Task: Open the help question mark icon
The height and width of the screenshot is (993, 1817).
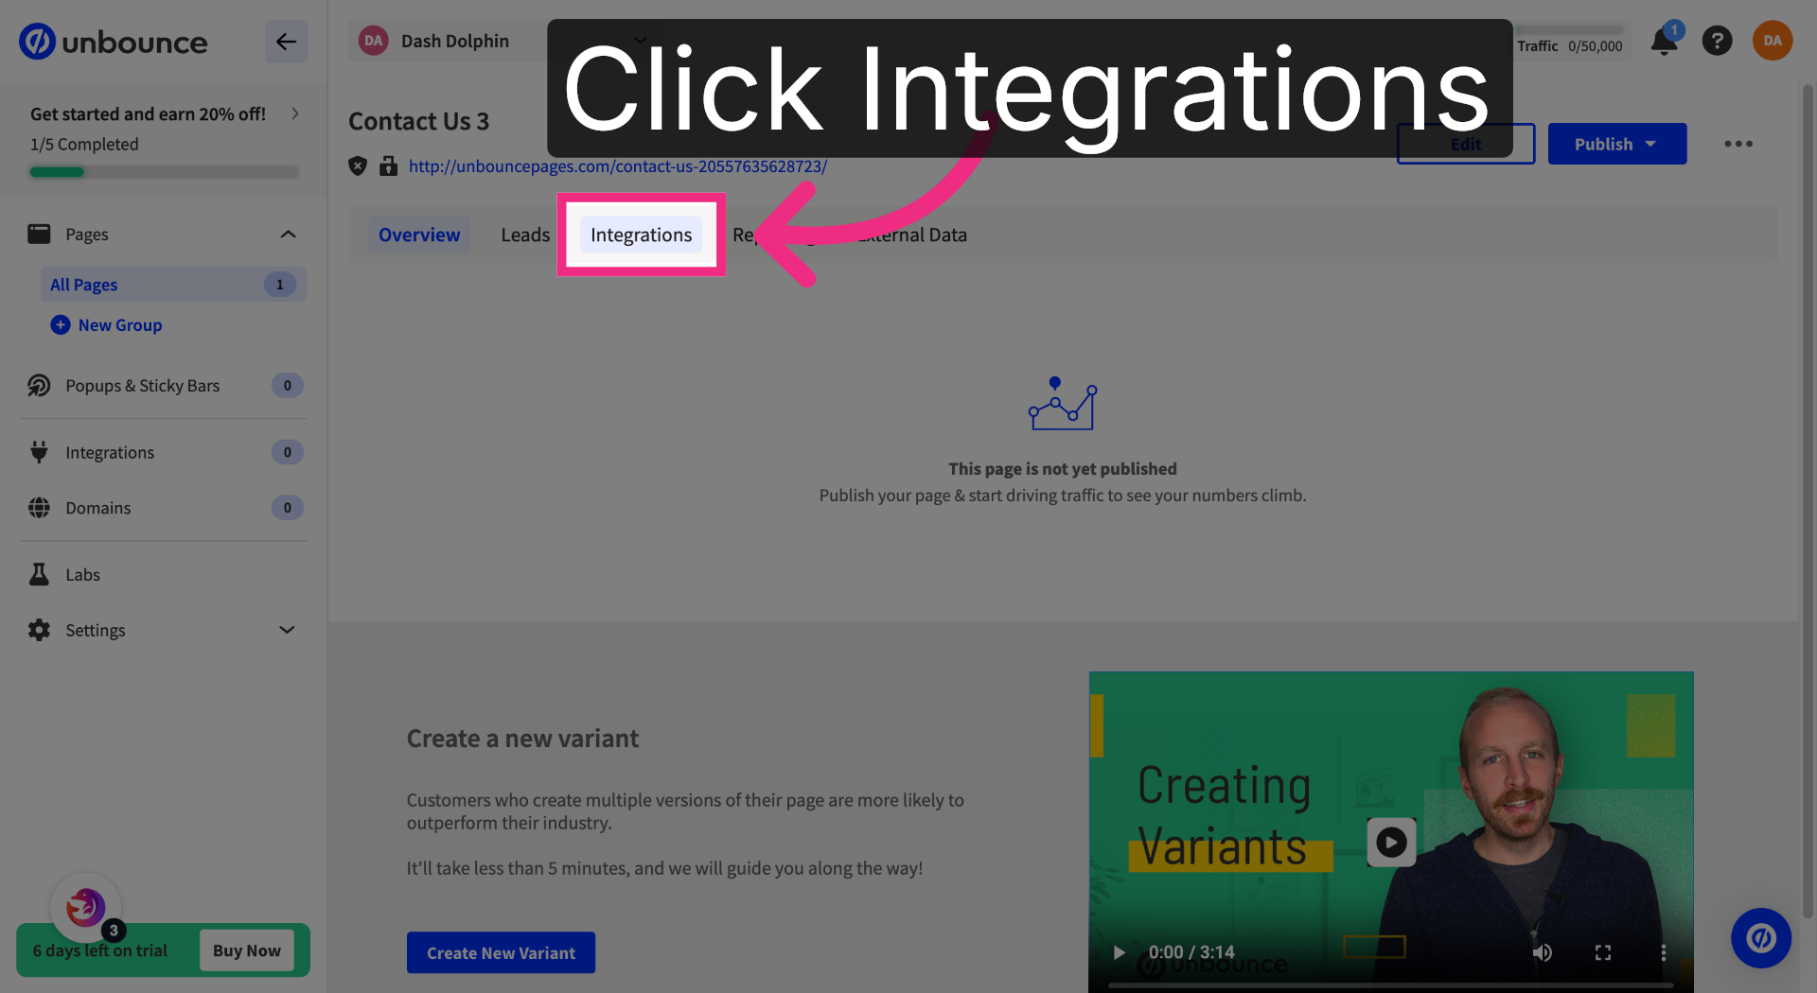Action: (1717, 41)
